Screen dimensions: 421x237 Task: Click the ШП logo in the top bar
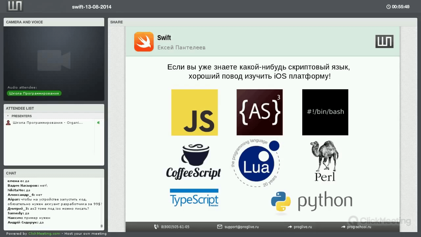click(x=15, y=6)
